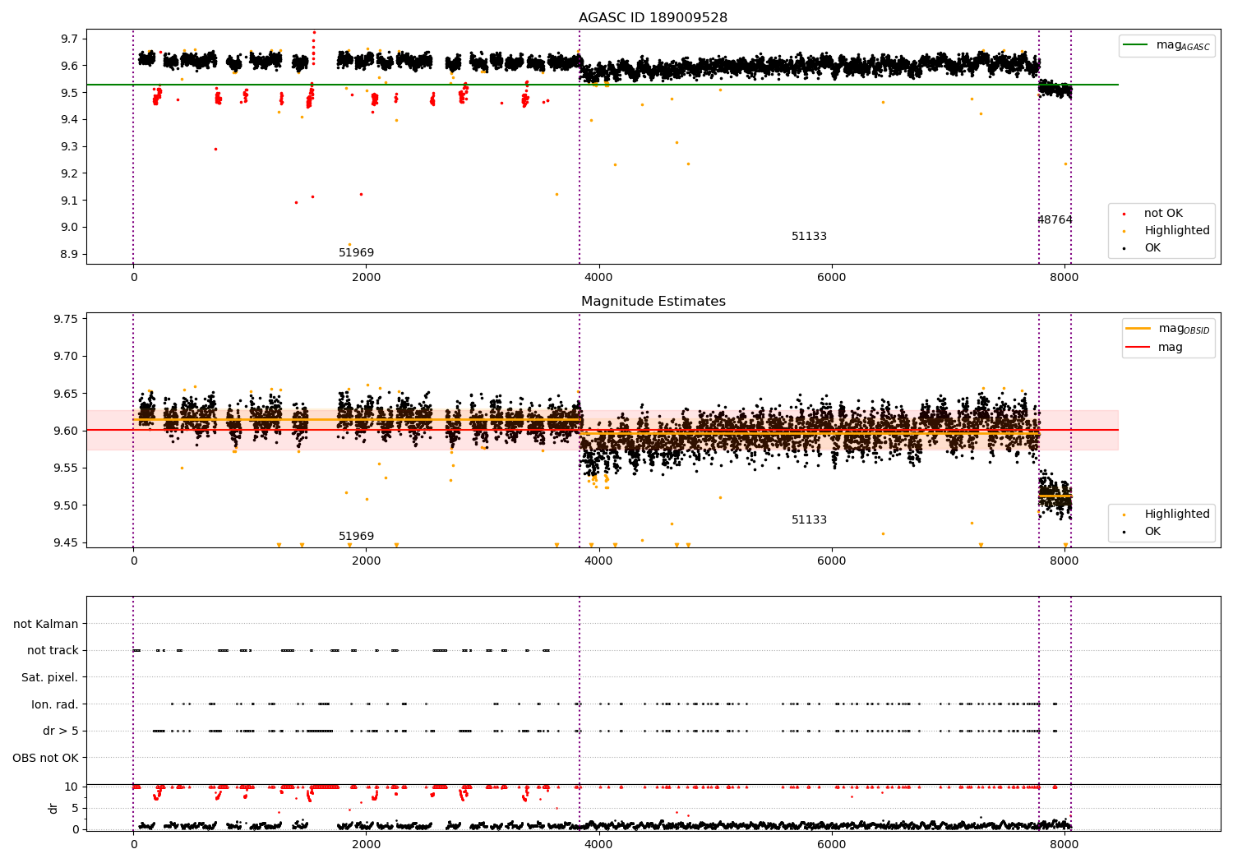The image size is (1233, 863).
Task: Click the rotated 'dr' y-axis label
Action: tap(53, 809)
